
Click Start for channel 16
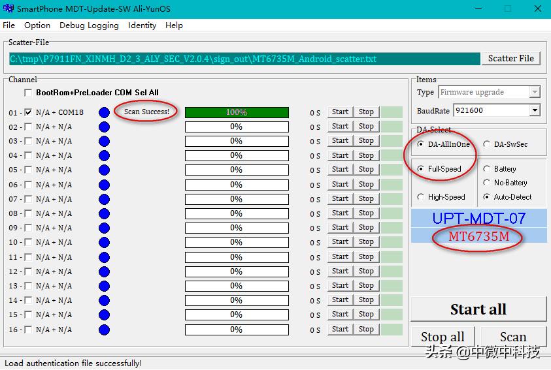pyautogui.click(x=340, y=329)
